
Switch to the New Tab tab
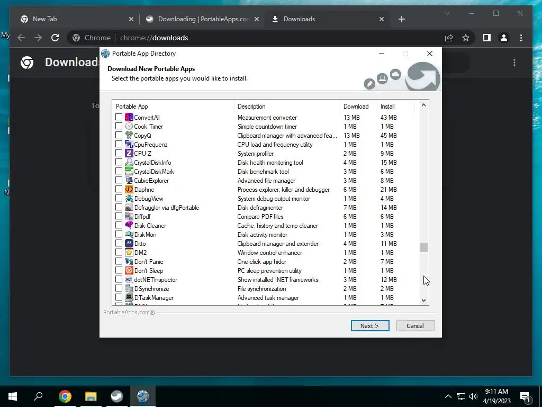[77, 19]
